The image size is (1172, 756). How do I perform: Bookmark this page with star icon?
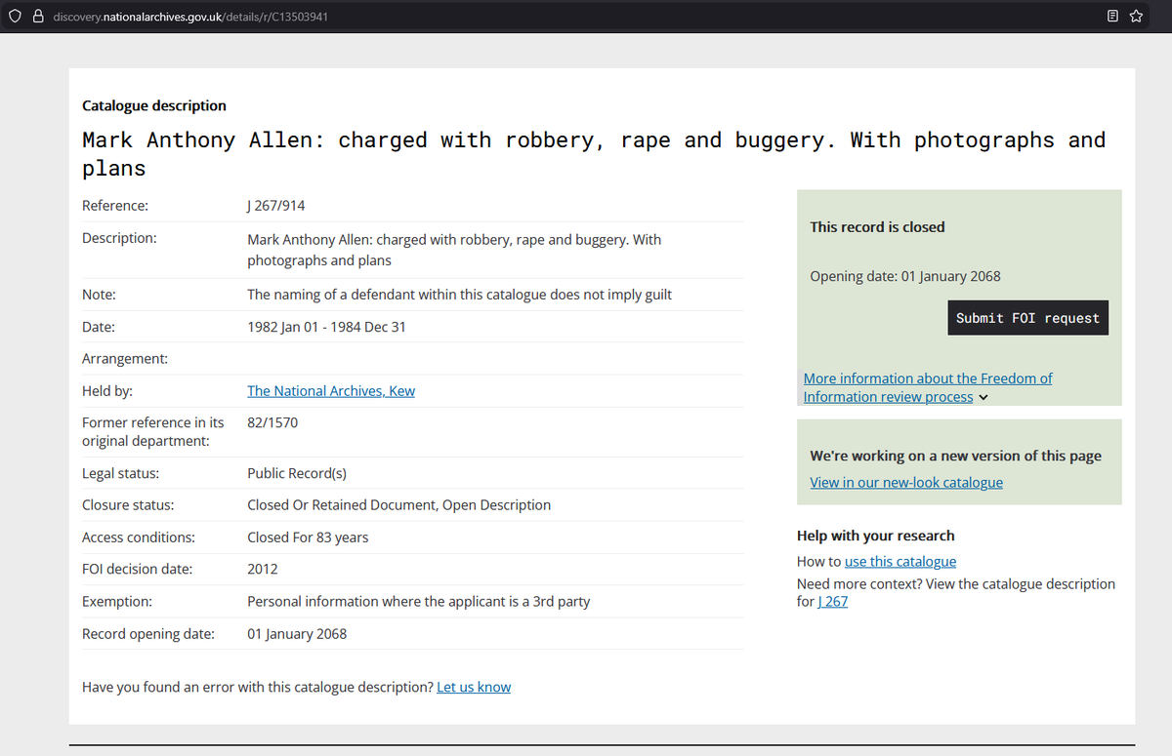tap(1136, 17)
